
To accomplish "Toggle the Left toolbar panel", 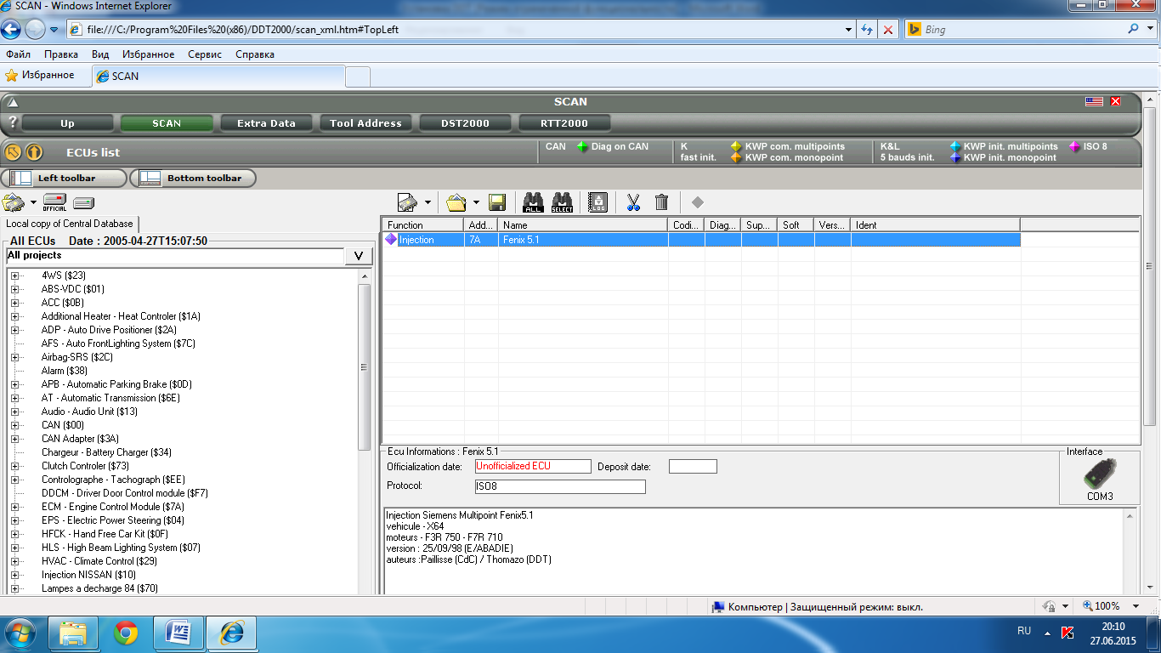I will point(65,179).
